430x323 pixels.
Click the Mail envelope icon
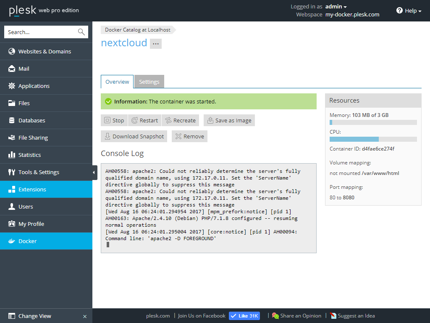(11, 69)
